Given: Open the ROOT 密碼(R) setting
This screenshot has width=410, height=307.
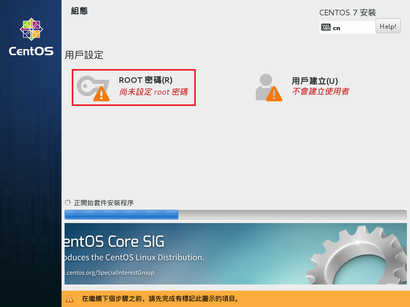Looking at the screenshot, I should pos(146,80).
